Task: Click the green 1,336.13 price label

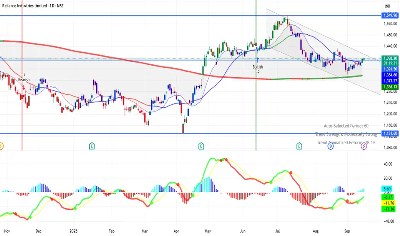Action: pos(390,87)
